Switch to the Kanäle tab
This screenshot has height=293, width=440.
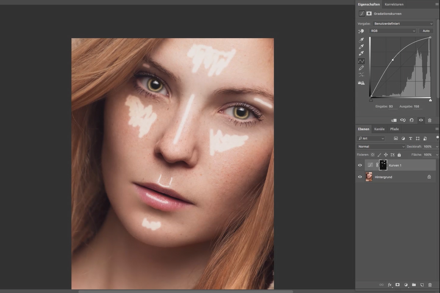(379, 129)
